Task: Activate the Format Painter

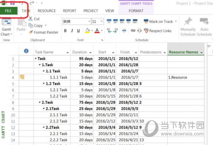Action: point(43,32)
